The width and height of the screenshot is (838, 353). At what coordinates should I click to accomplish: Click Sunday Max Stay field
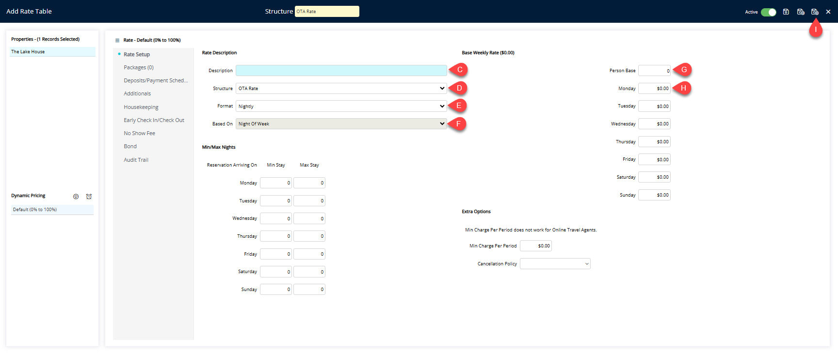pos(309,290)
